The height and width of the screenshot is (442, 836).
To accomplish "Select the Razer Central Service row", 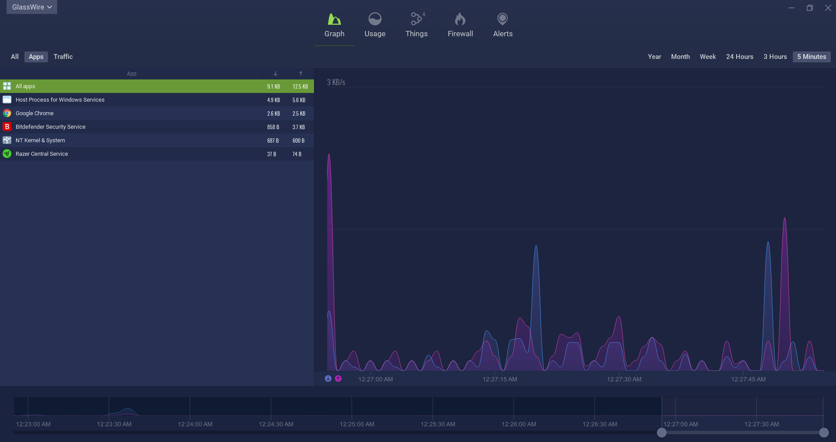I will click(41, 154).
